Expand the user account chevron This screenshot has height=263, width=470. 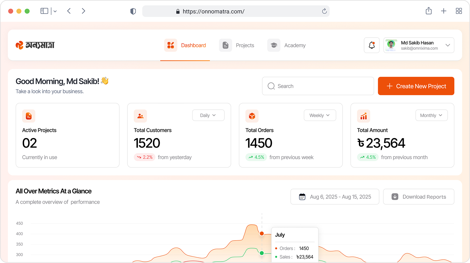(x=448, y=45)
